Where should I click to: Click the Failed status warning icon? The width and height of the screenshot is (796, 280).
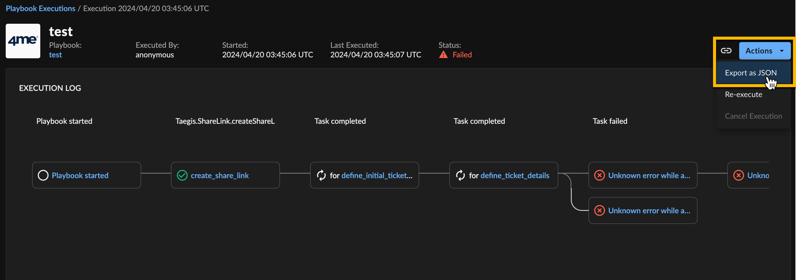tap(443, 55)
